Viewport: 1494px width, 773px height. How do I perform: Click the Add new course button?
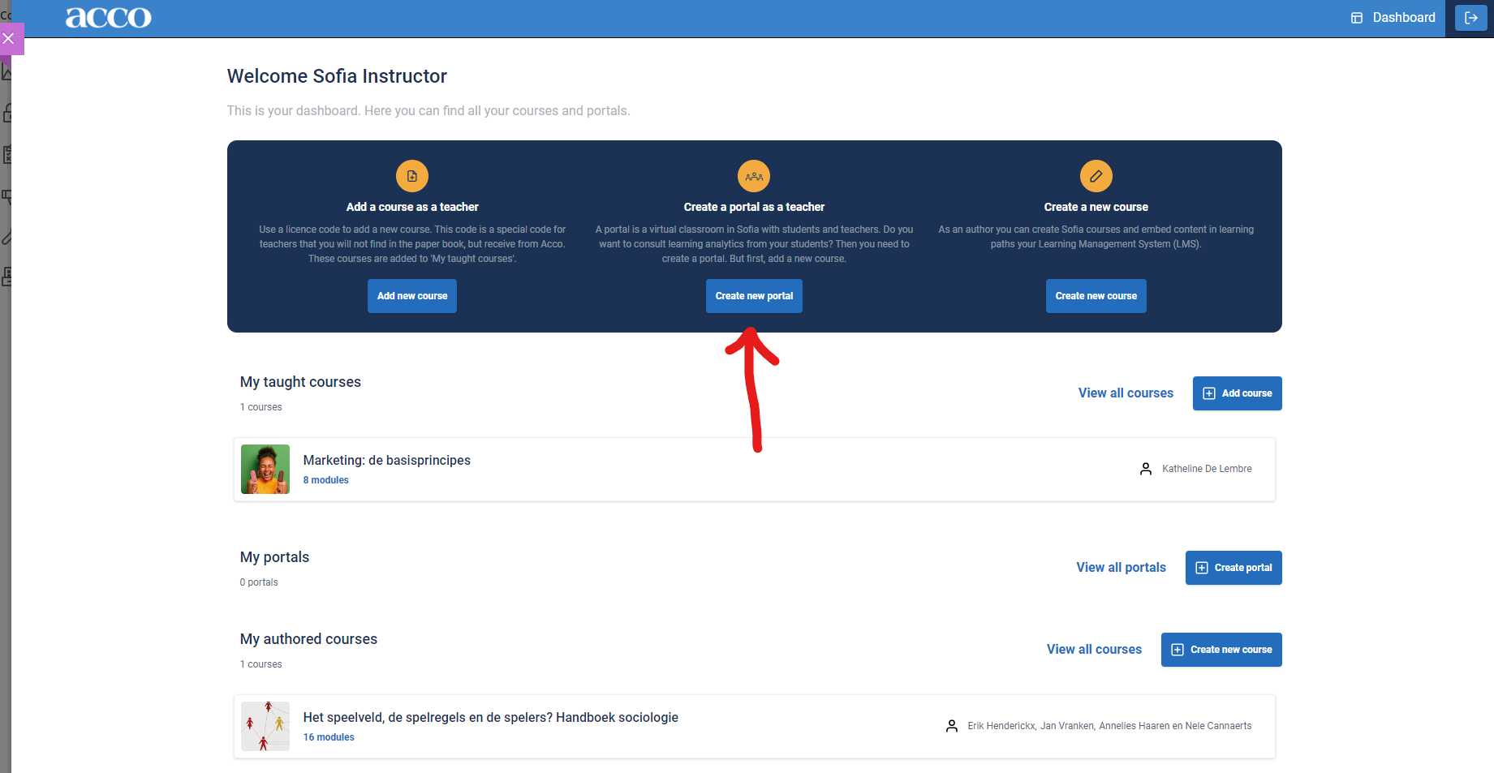coord(412,296)
